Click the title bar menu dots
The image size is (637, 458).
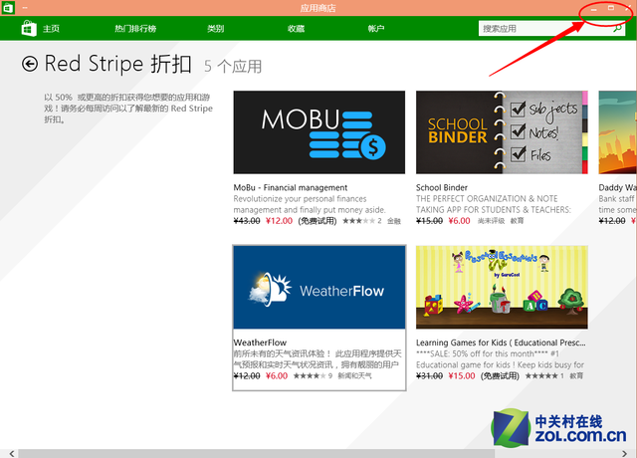tap(25, 8)
